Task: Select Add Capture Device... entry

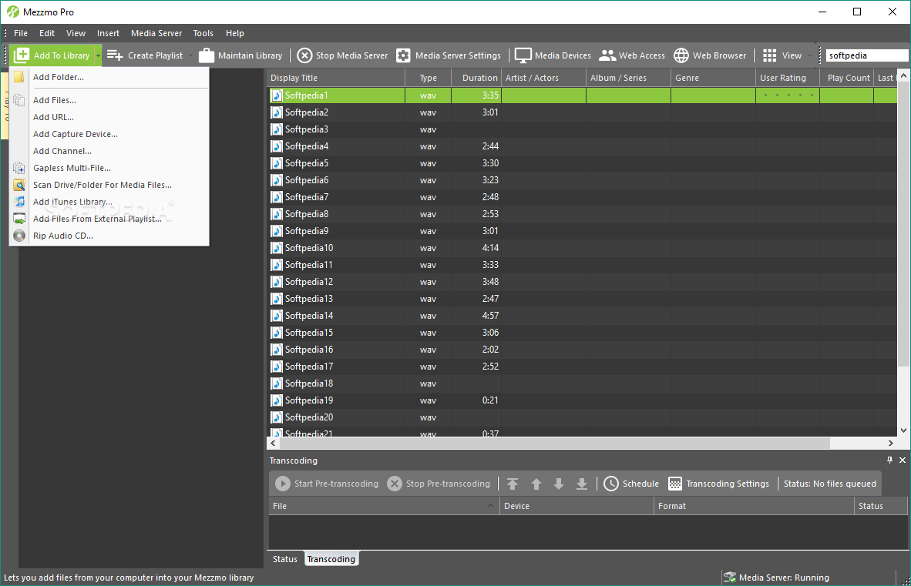Action: pos(109,133)
